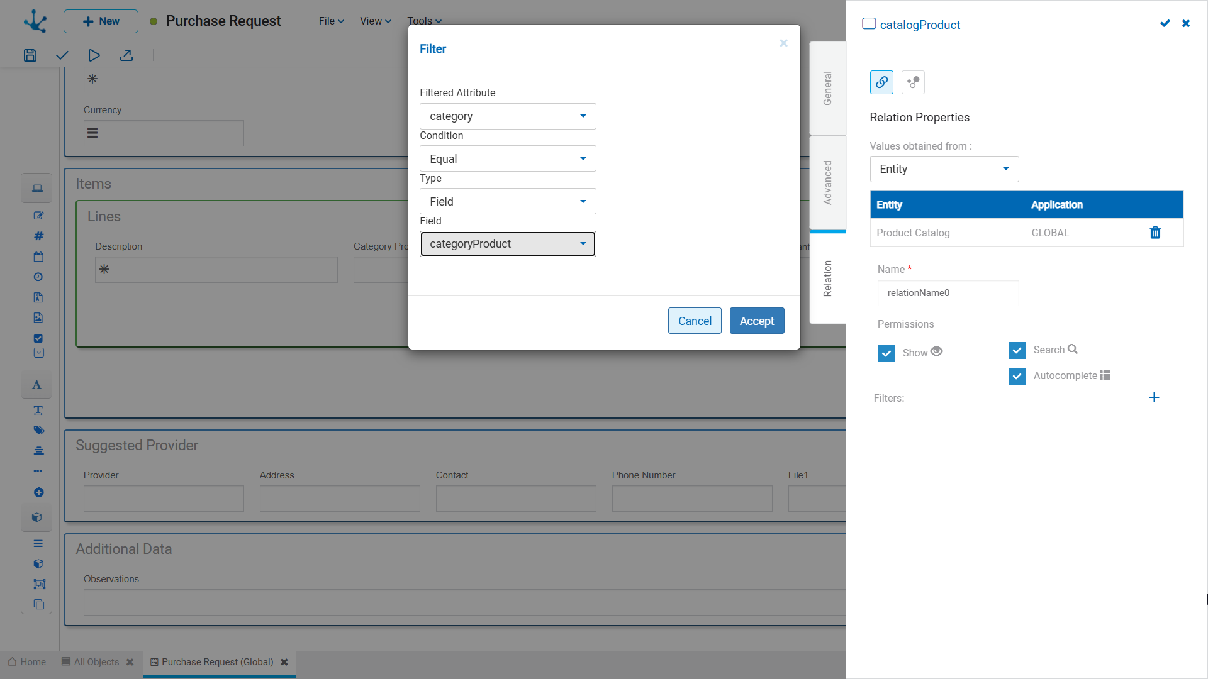Open the Filtered Attribute category dropdown

coord(507,116)
